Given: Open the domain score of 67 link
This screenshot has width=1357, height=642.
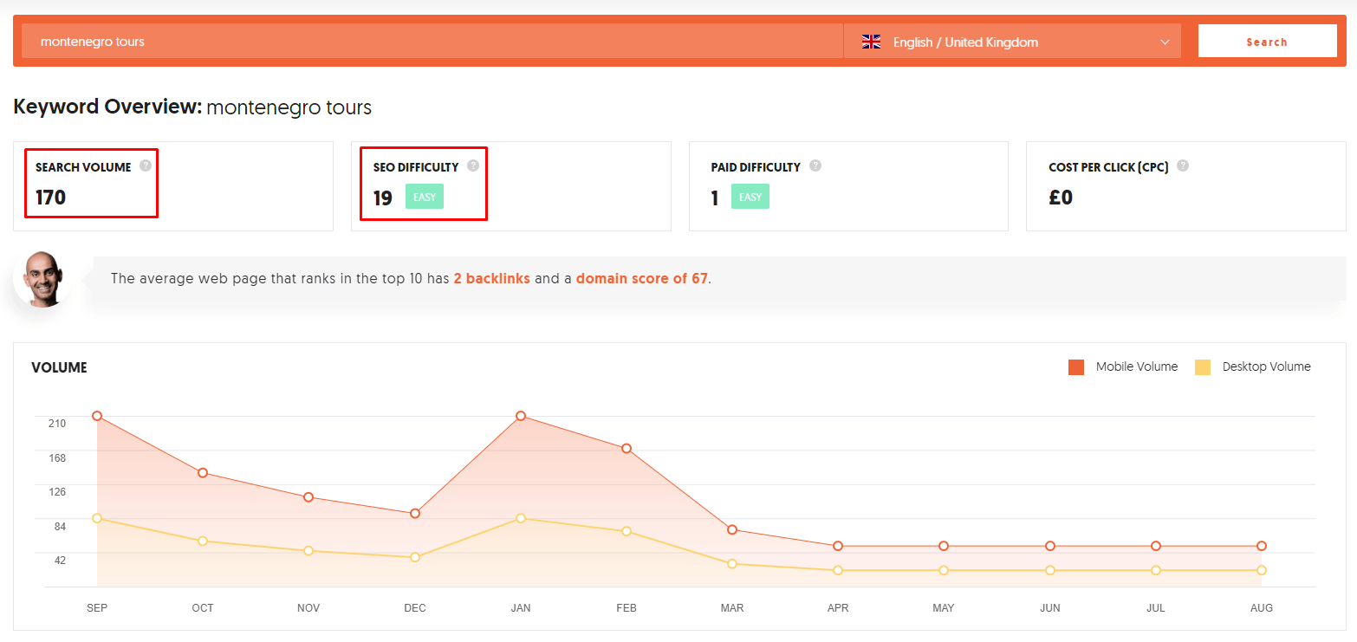Looking at the screenshot, I should [641, 279].
